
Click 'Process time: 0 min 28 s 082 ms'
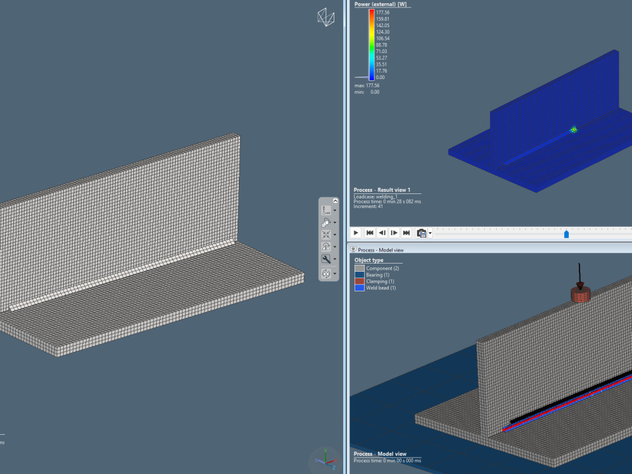click(x=387, y=202)
